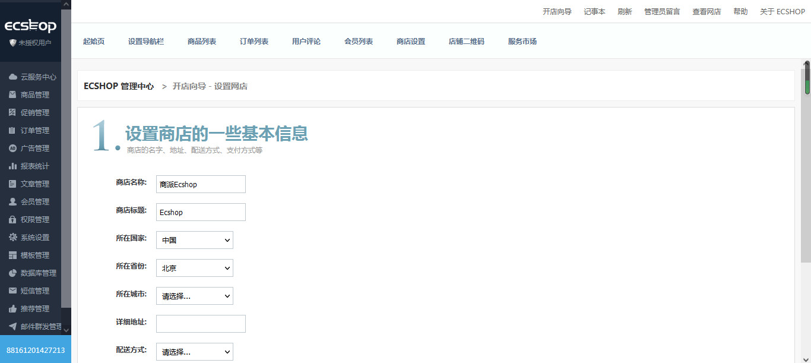Click the ECSHOP logo

click(30, 25)
